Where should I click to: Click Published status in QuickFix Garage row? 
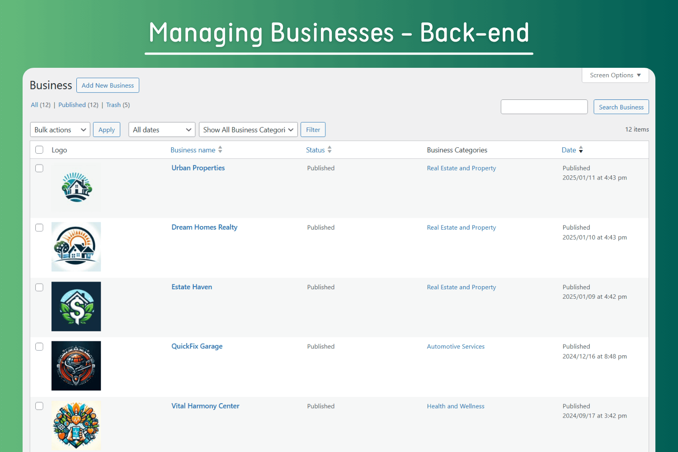pyautogui.click(x=321, y=347)
